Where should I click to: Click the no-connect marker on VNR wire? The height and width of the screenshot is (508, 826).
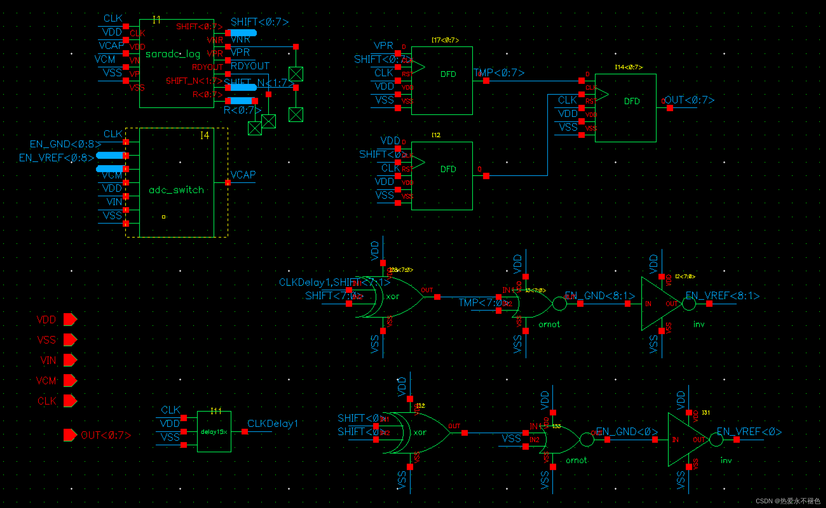tap(296, 74)
